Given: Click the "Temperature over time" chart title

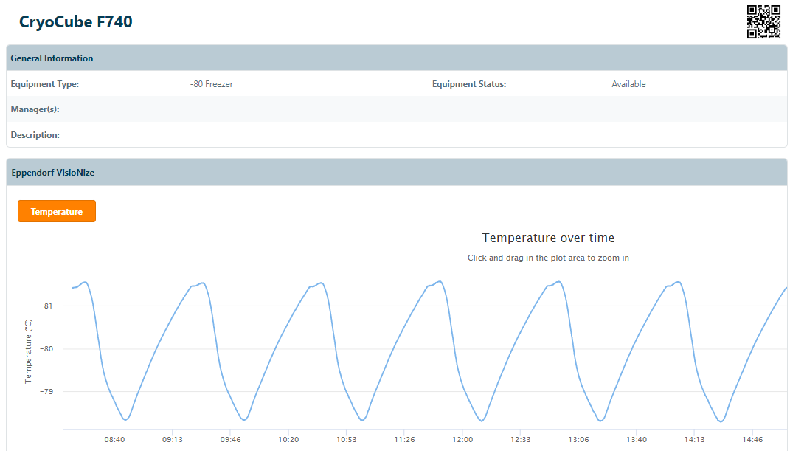Looking at the screenshot, I should click(548, 238).
